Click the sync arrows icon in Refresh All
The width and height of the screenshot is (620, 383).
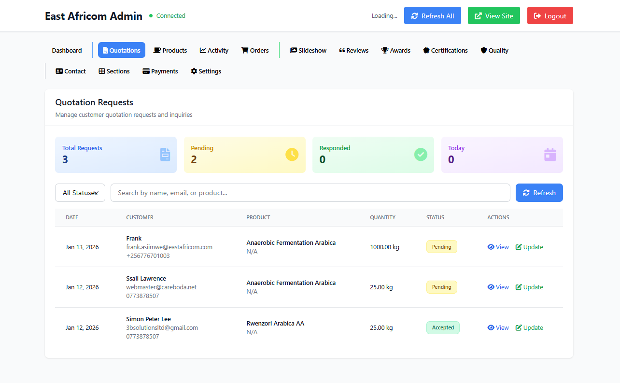point(415,16)
